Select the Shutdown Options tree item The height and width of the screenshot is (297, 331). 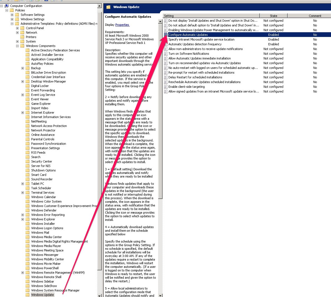coord(43,170)
